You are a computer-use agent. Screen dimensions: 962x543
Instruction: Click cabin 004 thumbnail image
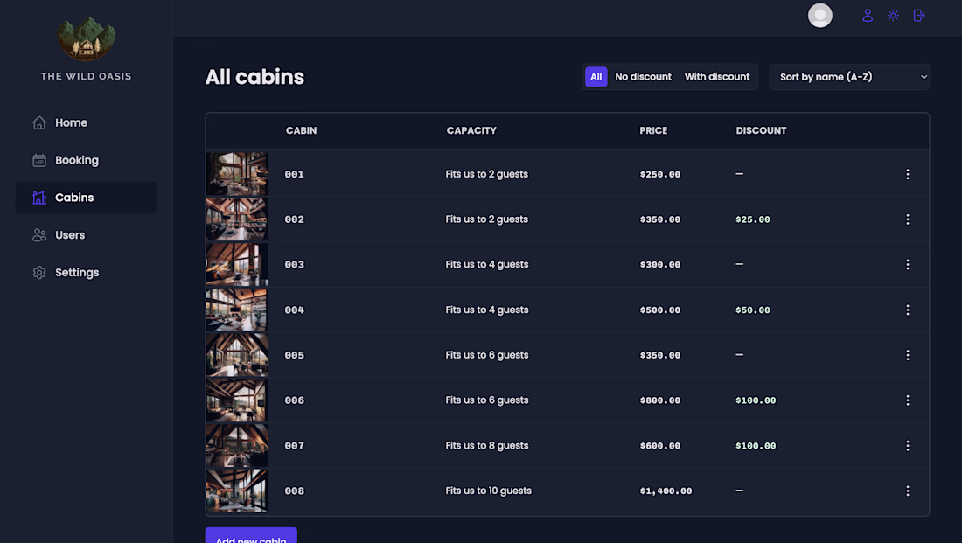tap(237, 310)
